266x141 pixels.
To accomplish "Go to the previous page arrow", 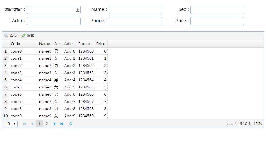I will (x=32, y=124).
